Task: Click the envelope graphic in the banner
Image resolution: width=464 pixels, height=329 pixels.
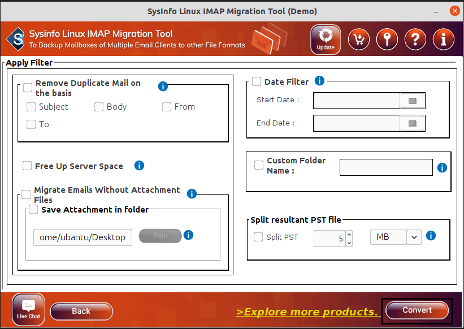Action: point(268,39)
